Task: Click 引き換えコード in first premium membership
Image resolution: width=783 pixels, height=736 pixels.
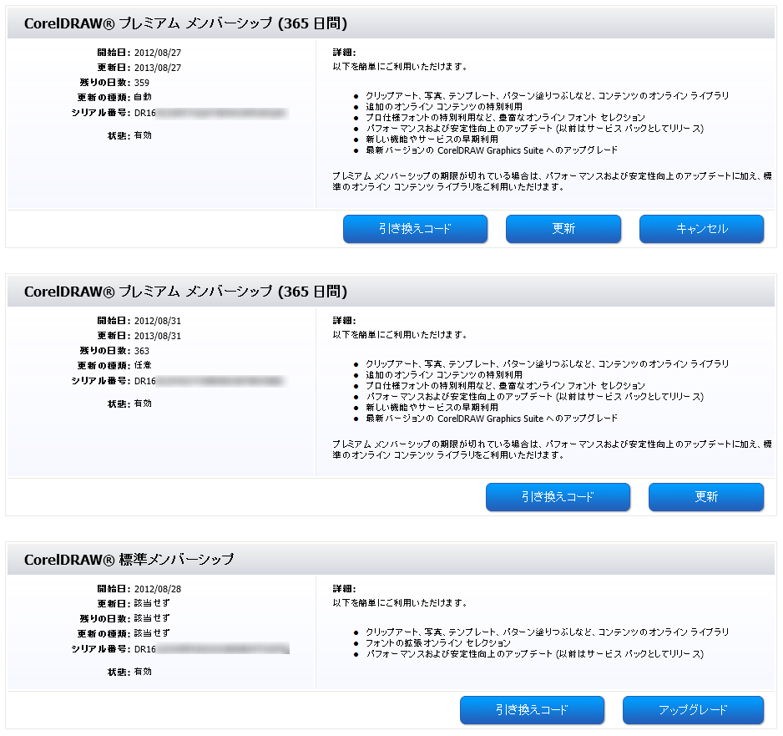Action: pyautogui.click(x=415, y=229)
